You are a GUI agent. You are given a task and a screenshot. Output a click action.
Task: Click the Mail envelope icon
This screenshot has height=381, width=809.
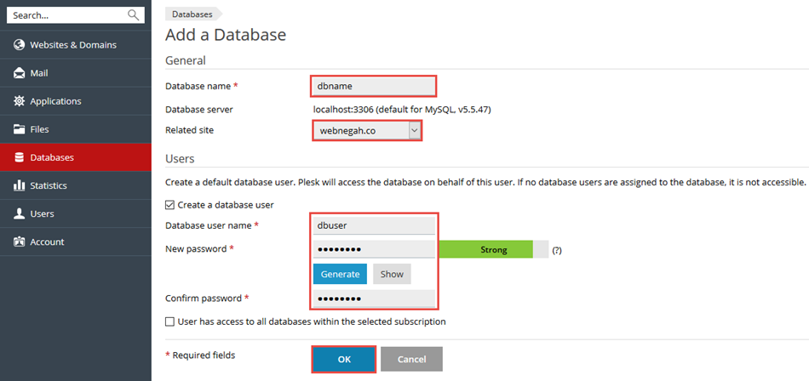coord(19,73)
